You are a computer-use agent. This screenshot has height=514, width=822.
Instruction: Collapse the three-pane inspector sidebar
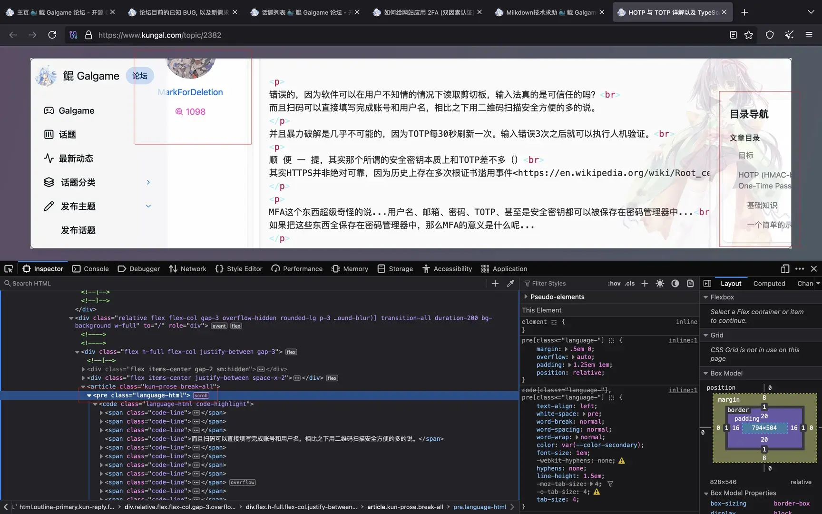(x=707, y=283)
